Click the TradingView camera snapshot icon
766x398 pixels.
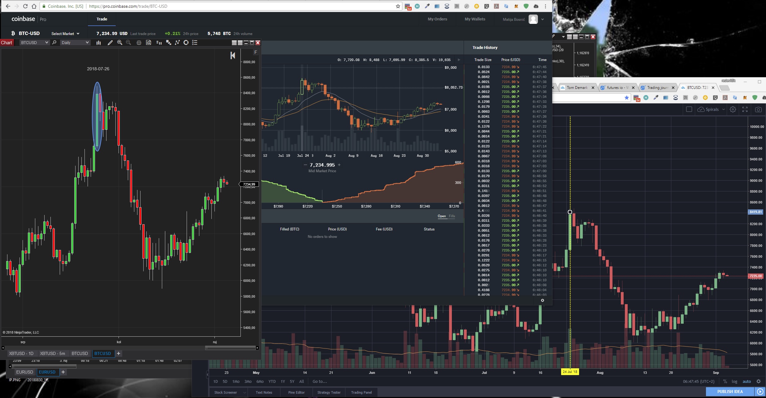(758, 109)
